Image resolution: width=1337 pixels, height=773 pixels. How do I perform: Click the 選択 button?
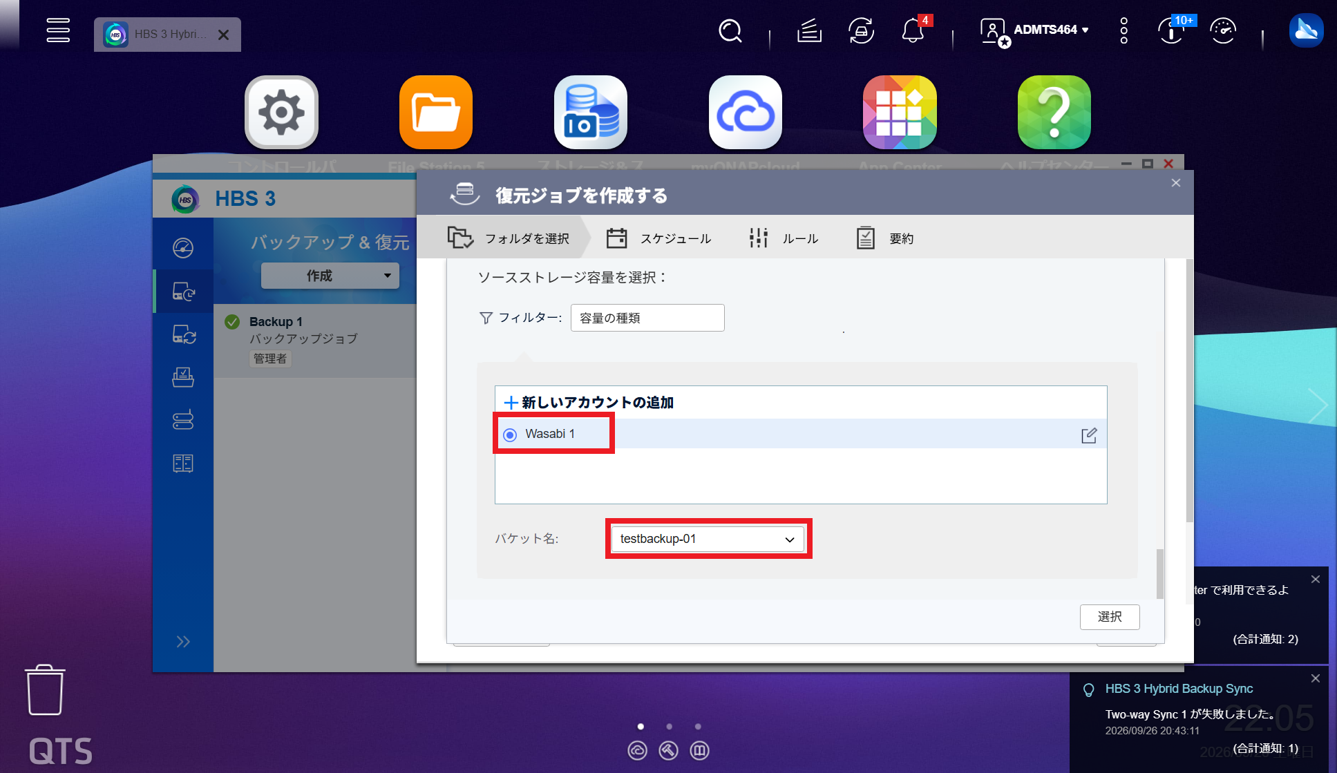[x=1110, y=617]
